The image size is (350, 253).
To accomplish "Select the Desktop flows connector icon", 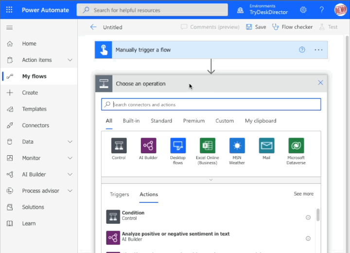I will tap(178, 145).
